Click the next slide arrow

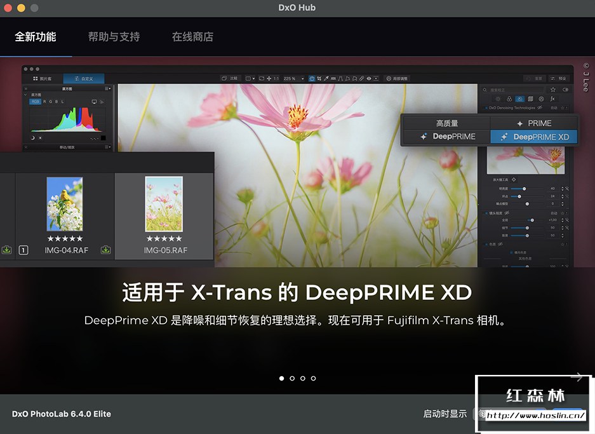[x=577, y=377]
